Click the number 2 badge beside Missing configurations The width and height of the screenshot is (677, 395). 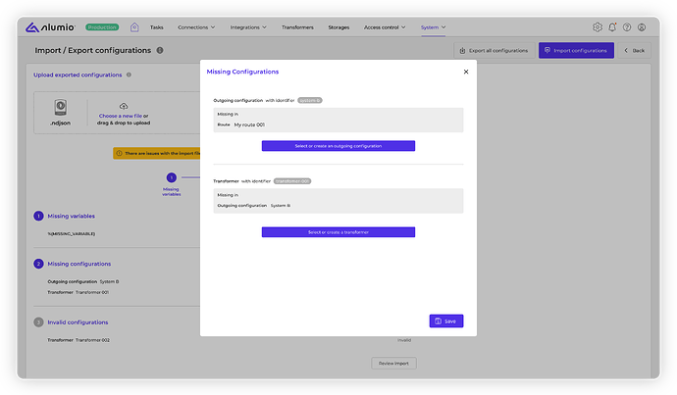tap(38, 264)
